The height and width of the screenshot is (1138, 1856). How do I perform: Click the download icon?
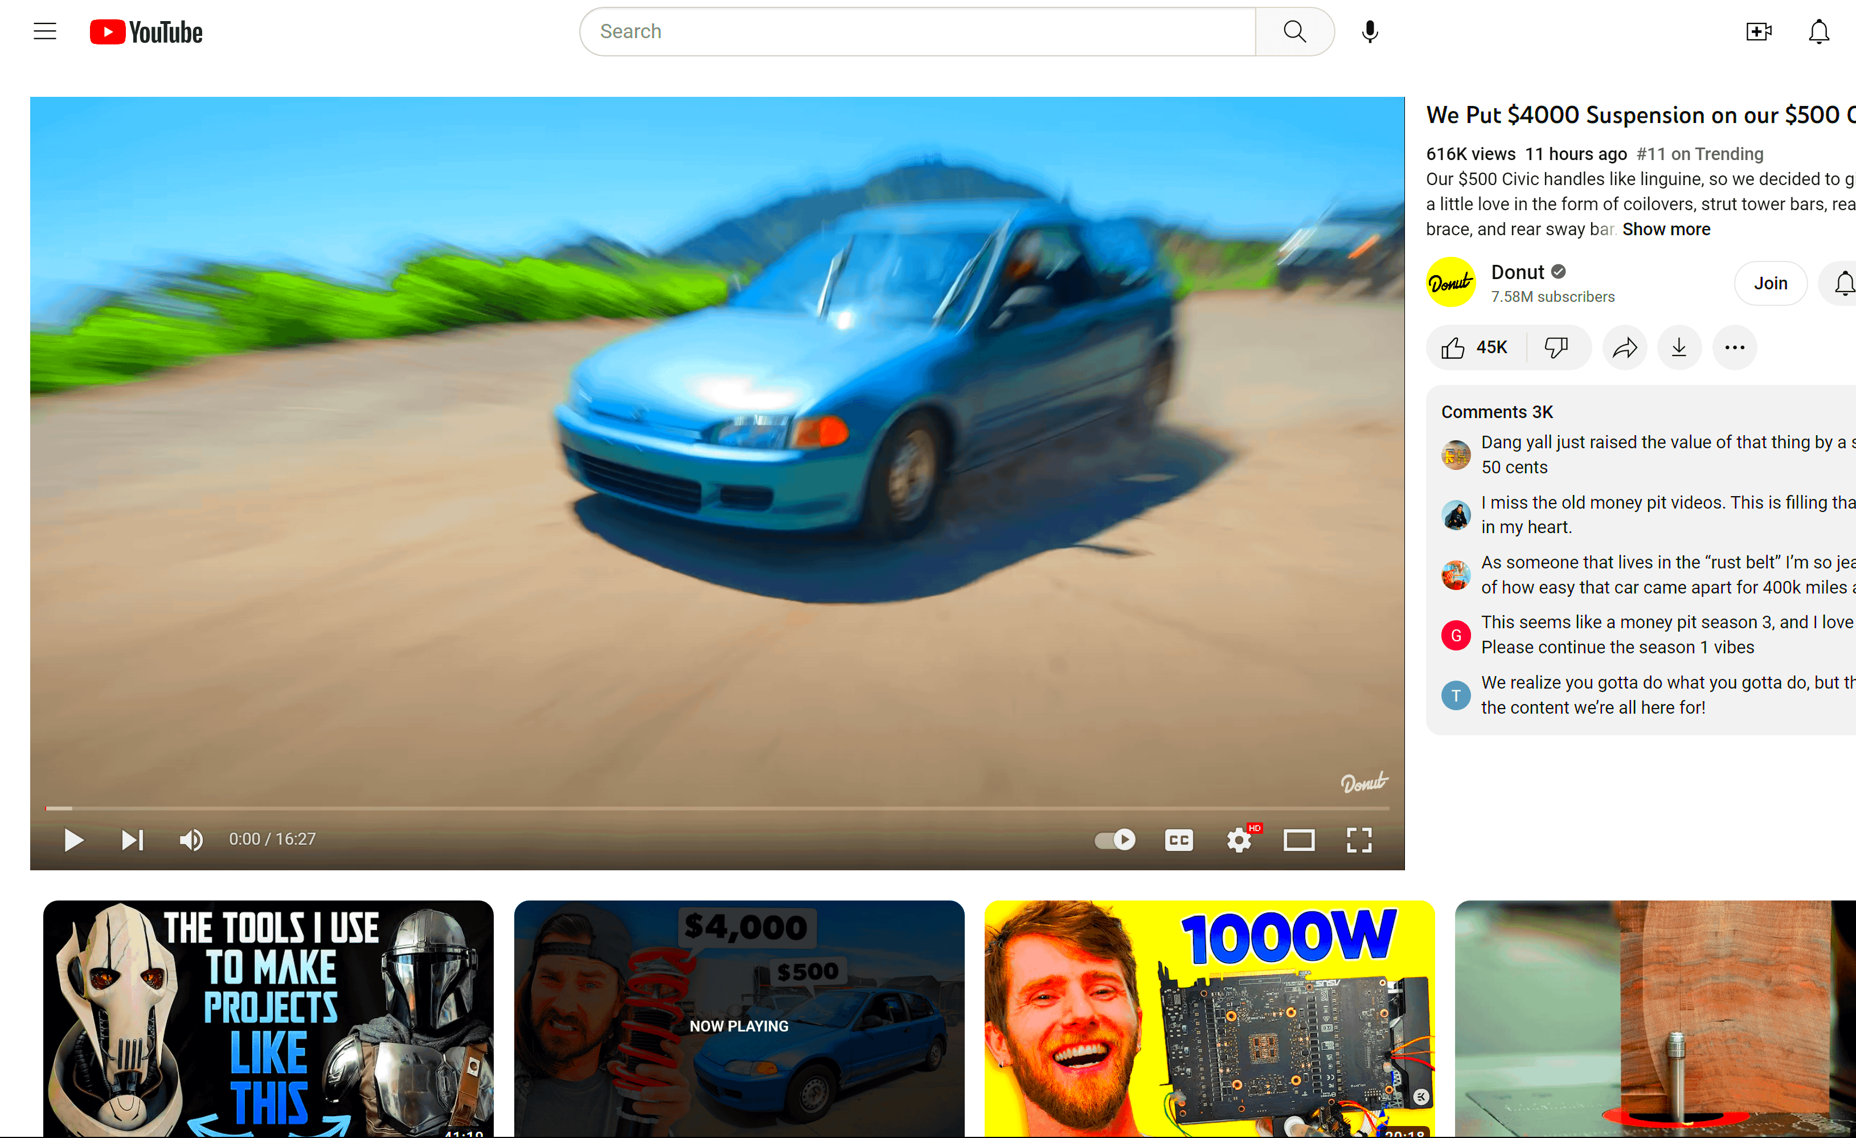1679,346
